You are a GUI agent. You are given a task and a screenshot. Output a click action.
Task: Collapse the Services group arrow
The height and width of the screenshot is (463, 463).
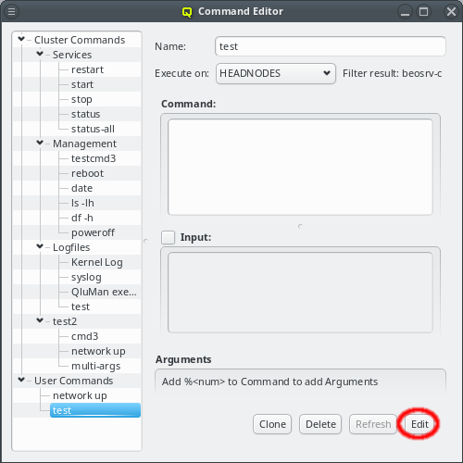coord(40,54)
